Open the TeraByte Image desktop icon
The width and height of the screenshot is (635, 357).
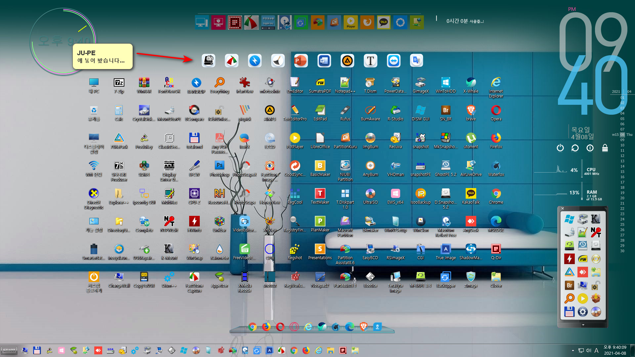395,282
